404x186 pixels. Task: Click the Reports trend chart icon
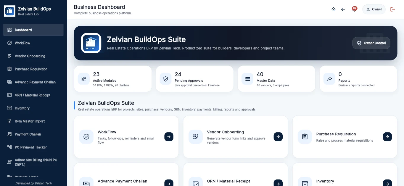click(x=329, y=79)
